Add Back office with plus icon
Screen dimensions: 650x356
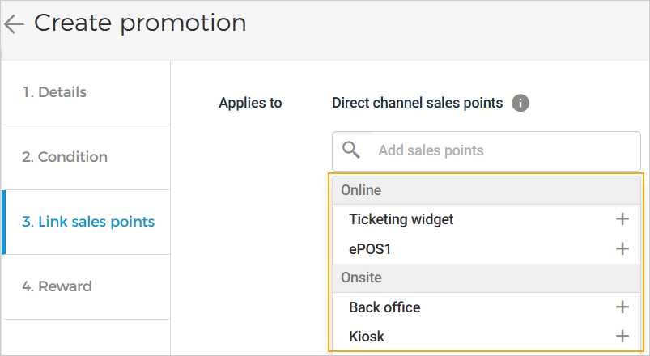coord(622,307)
